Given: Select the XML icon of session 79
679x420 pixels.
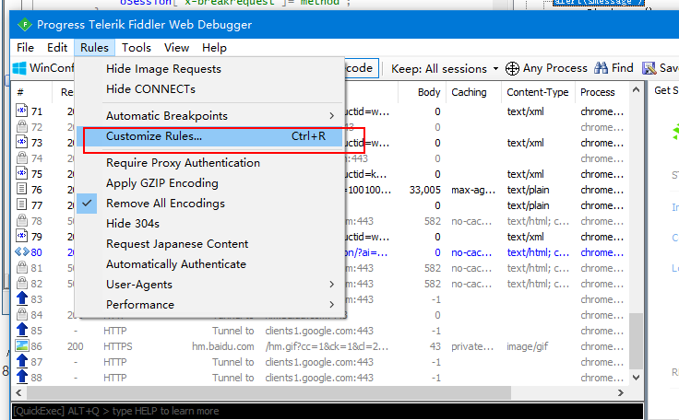Looking at the screenshot, I should click(x=21, y=236).
